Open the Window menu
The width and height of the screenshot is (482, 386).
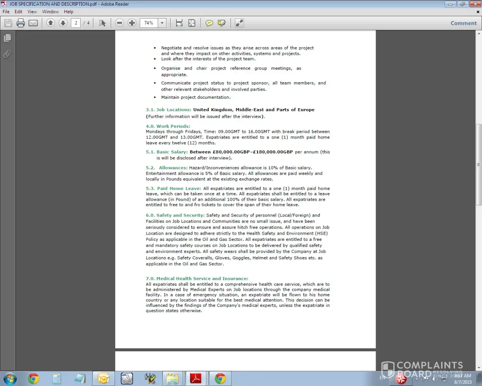coord(50,12)
